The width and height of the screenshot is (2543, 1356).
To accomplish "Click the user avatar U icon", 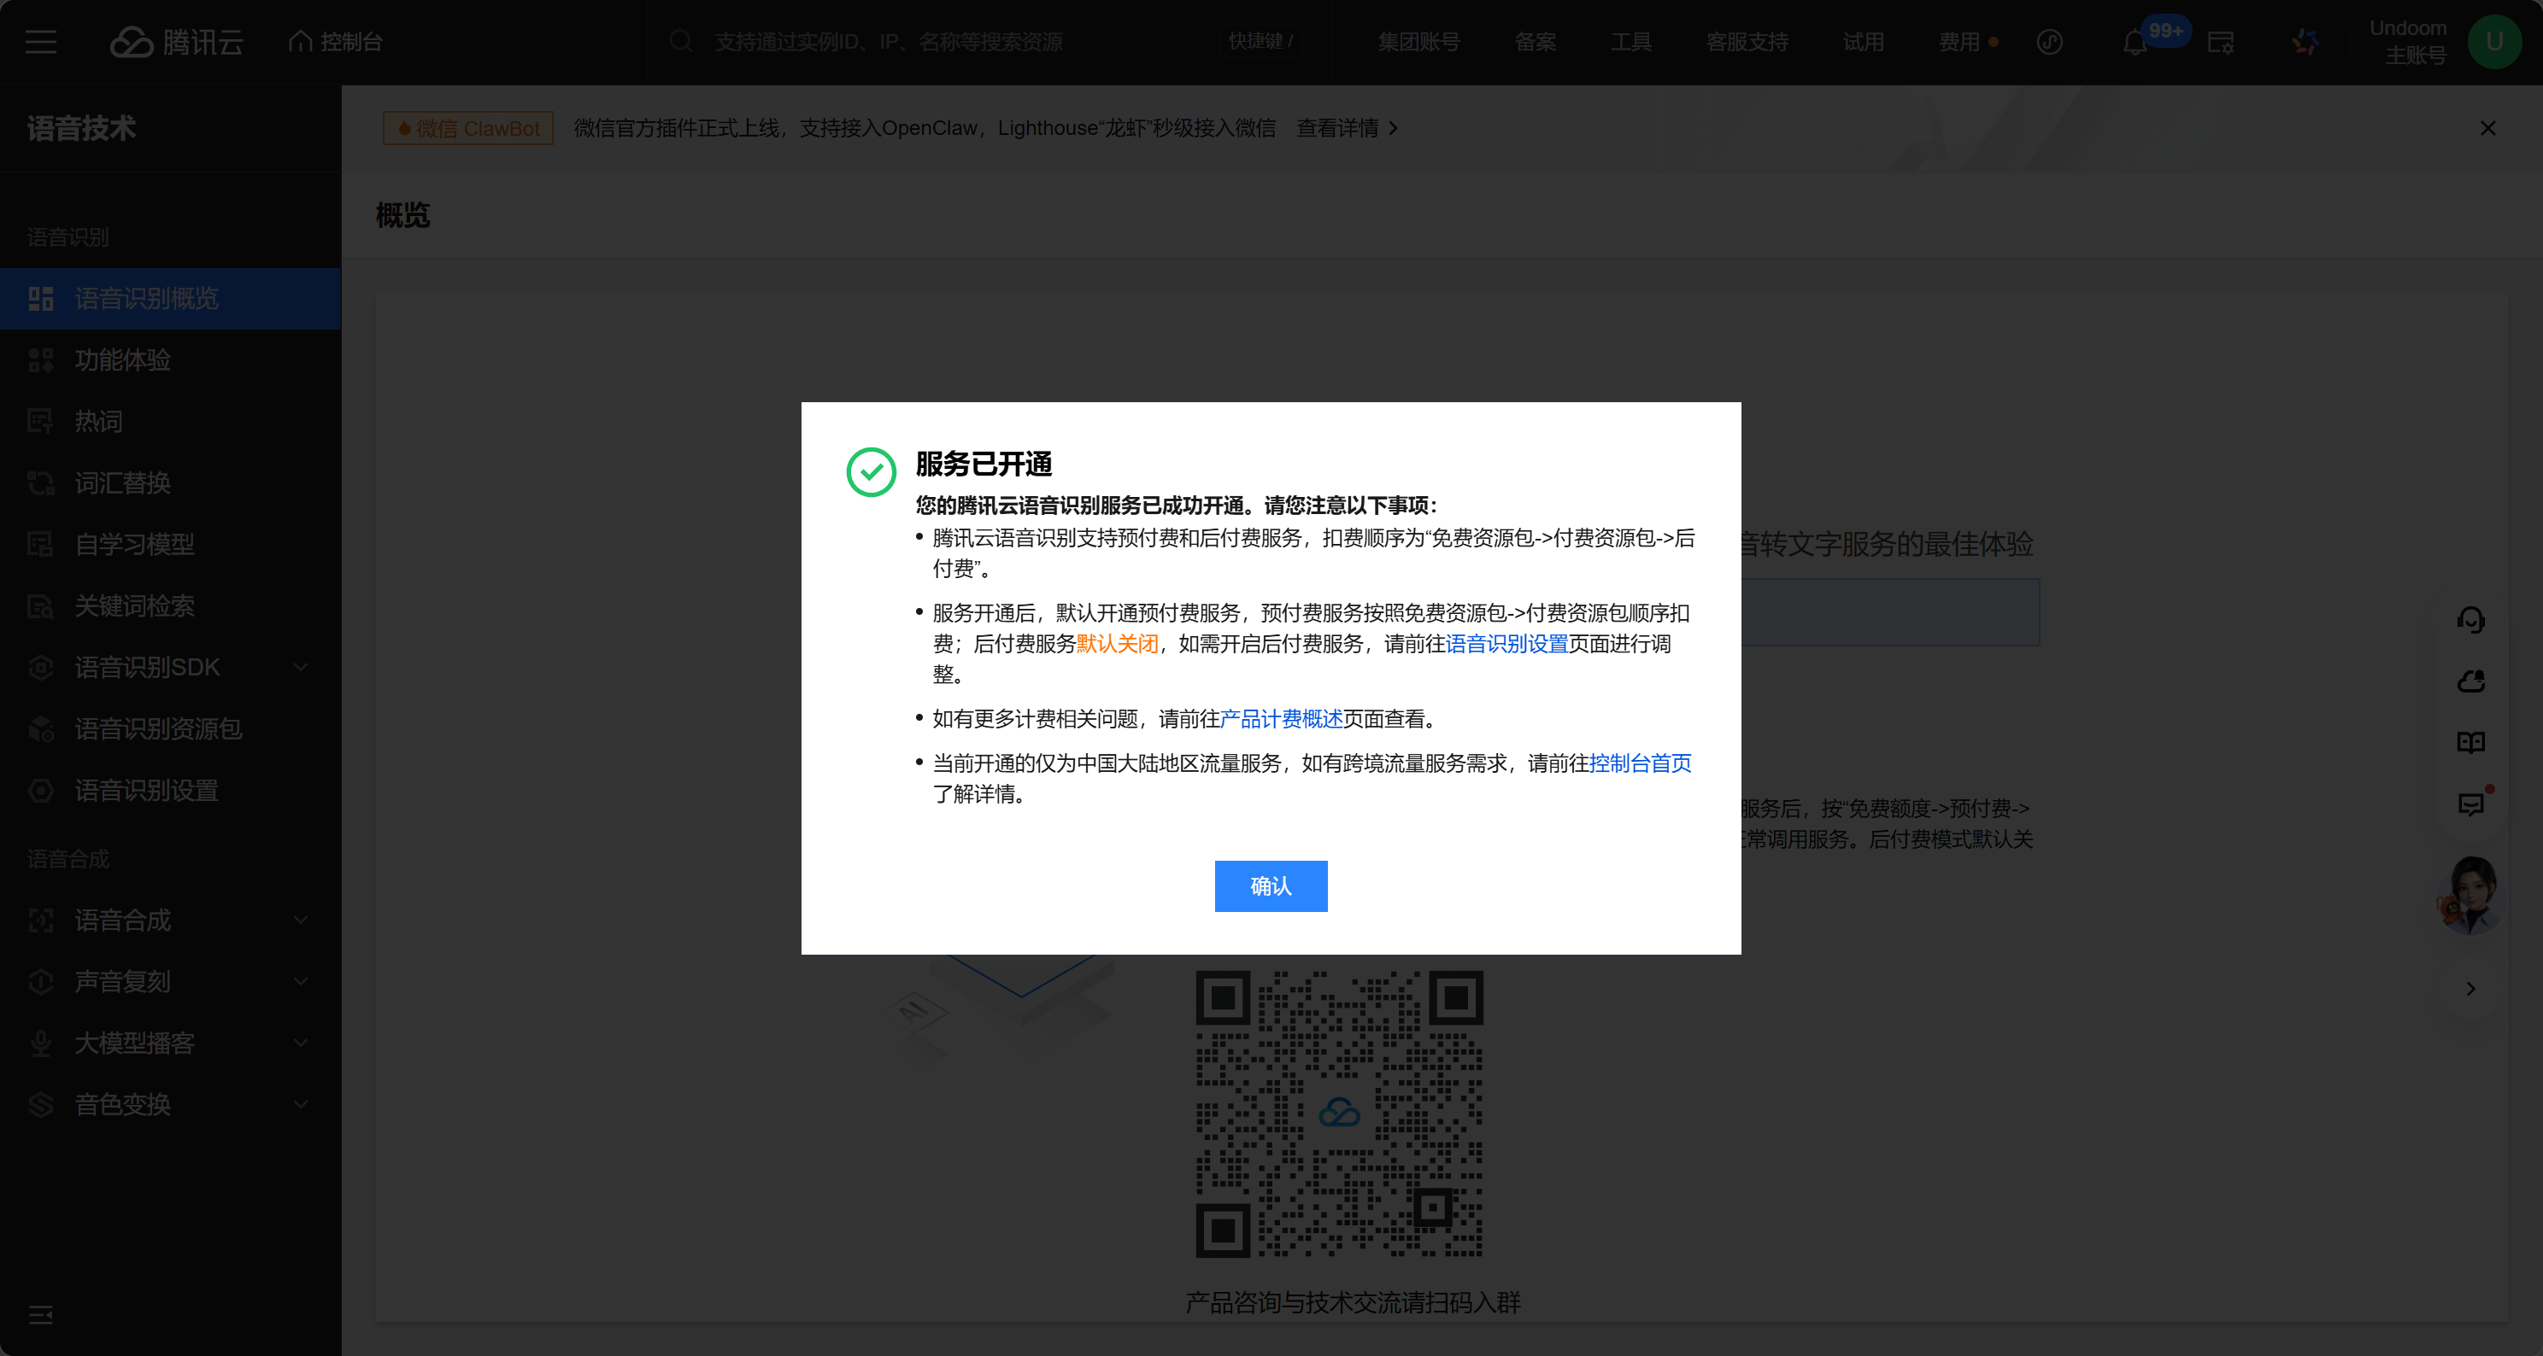I will point(2493,42).
